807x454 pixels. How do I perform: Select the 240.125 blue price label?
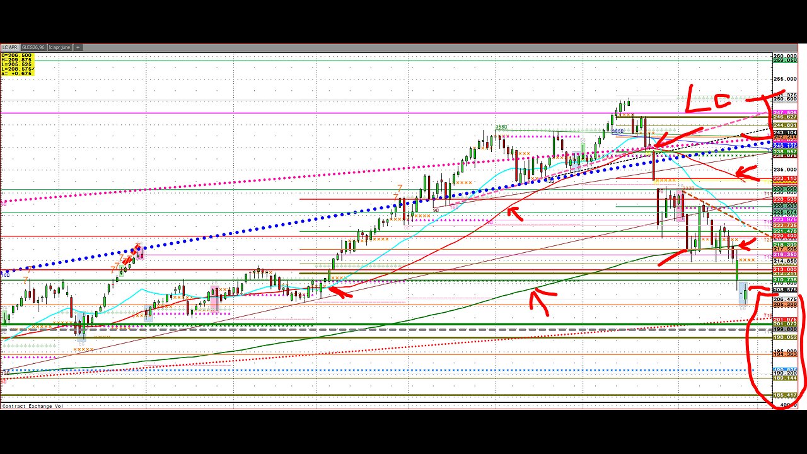(785, 146)
